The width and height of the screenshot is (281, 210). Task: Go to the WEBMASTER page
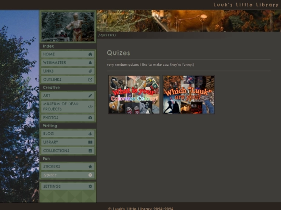pos(68,63)
